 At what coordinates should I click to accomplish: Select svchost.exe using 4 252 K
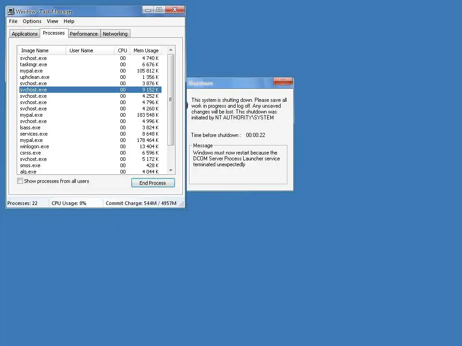(x=90, y=96)
